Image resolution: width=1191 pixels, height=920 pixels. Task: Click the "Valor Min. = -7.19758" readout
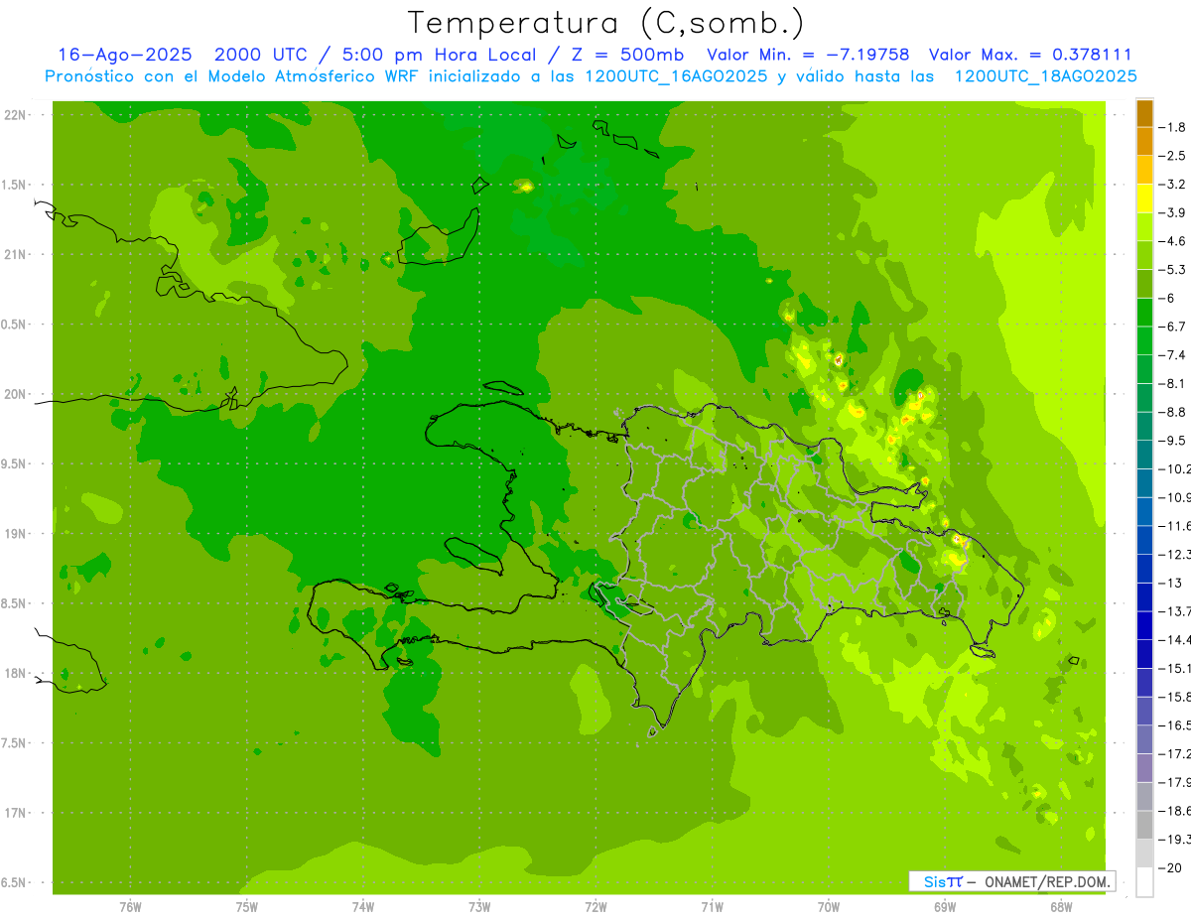pyautogui.click(x=808, y=55)
